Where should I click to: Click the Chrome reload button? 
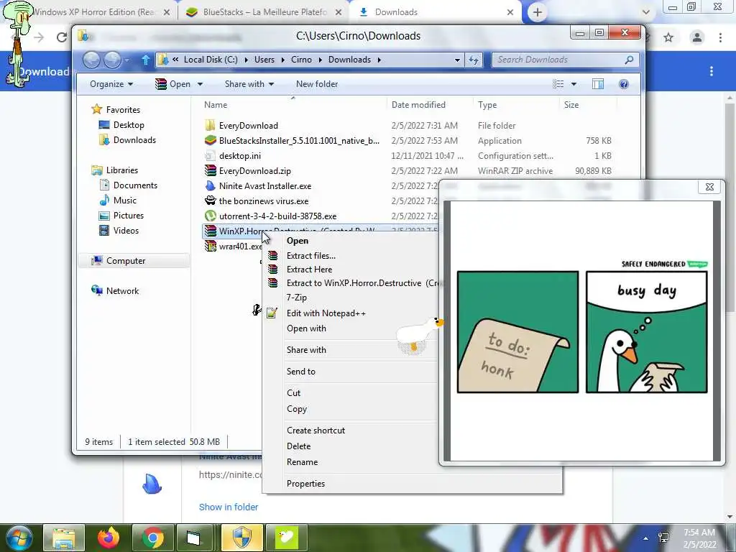coord(62,37)
